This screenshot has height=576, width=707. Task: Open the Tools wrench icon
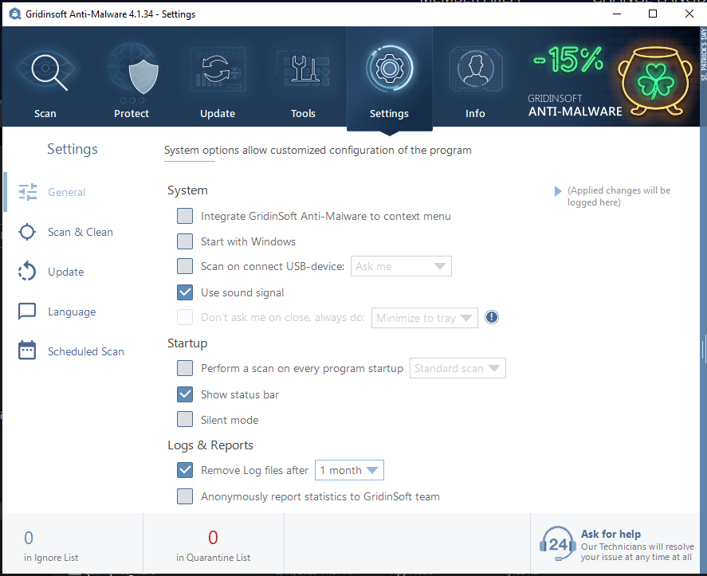304,69
